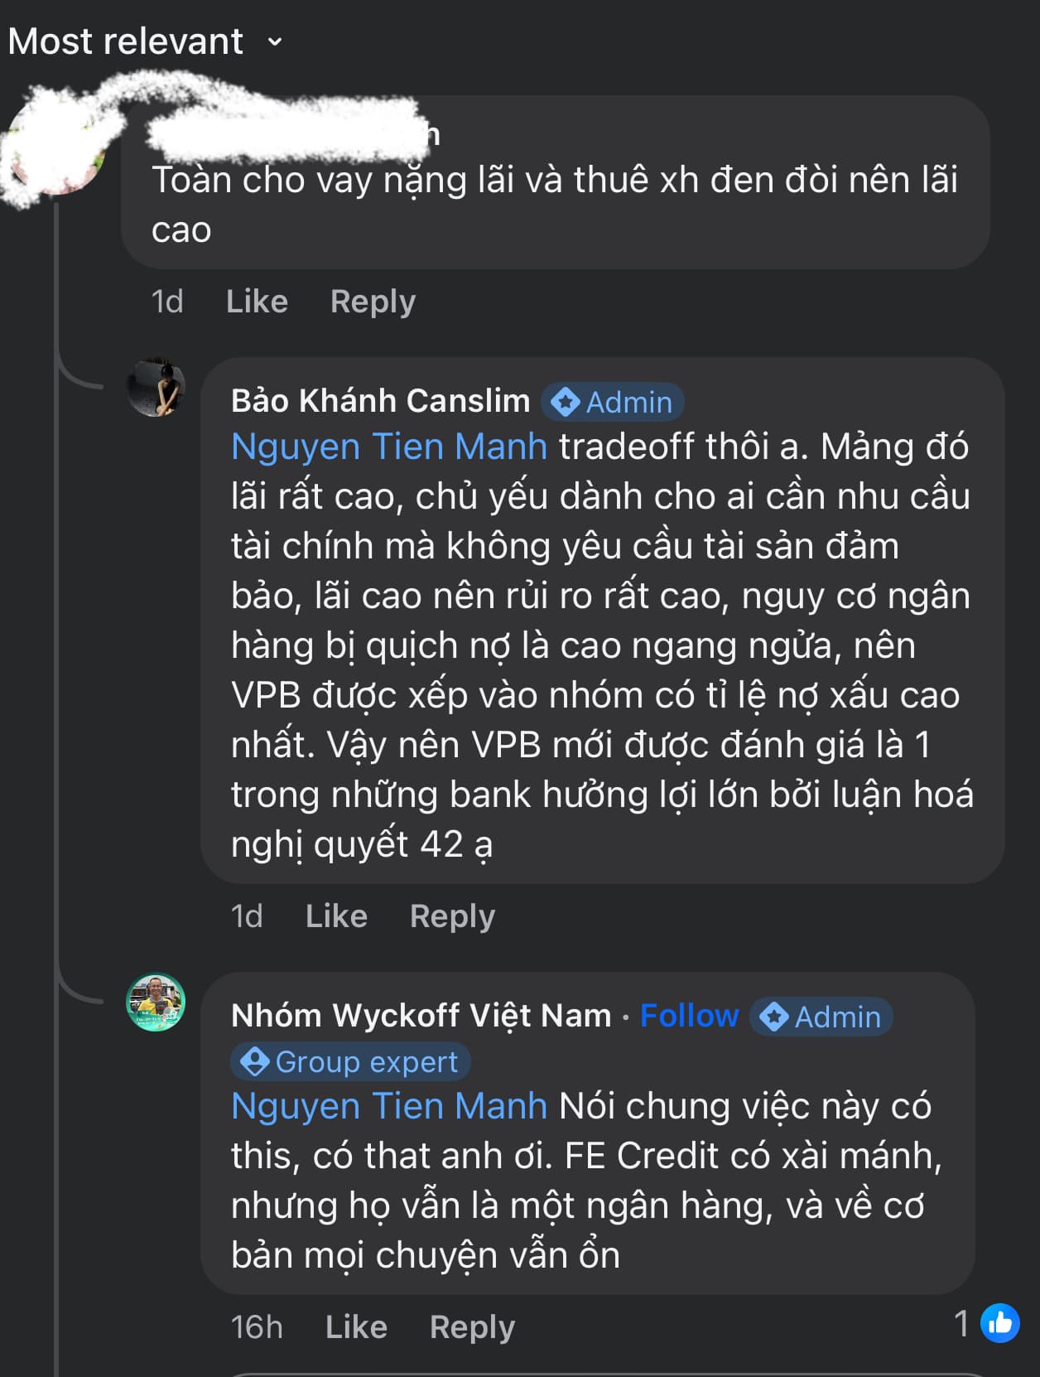Like Bảo Khánh Canslim's reply

tap(336, 916)
